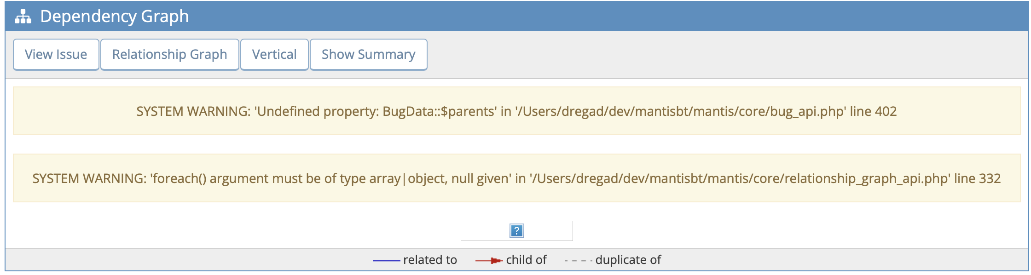Click the 'duplicate of' legend label
This screenshot has width=1031, height=275.
[628, 260]
